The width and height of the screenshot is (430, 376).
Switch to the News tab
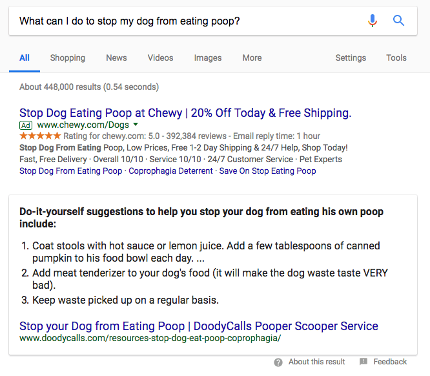point(117,58)
